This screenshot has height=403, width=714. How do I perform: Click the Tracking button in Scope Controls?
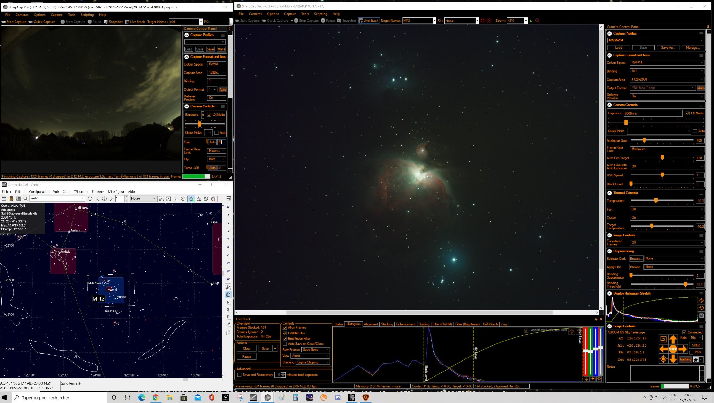[x=685, y=359]
